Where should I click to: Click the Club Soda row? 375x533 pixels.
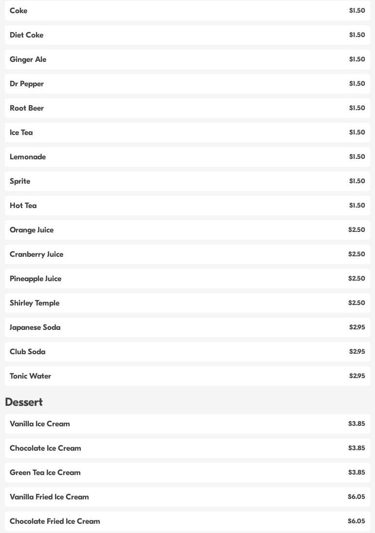(27, 352)
